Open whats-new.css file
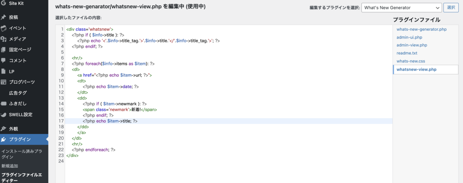Screen dimensions: 463x183 (x=411, y=61)
